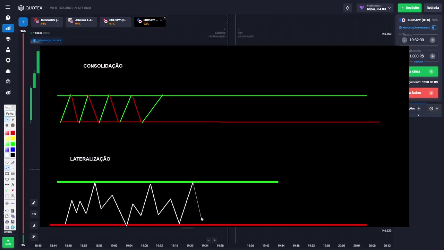Open the help question-mark sidebar icon
444x250 pixels.
[x=8, y=18]
